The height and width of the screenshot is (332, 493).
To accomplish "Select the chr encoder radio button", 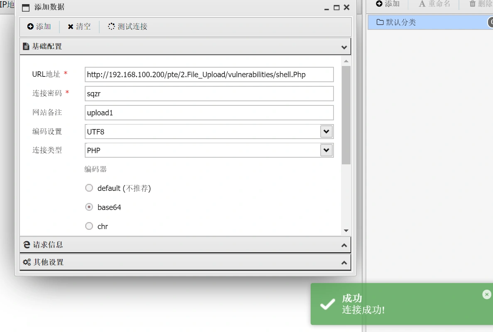I will click(89, 226).
